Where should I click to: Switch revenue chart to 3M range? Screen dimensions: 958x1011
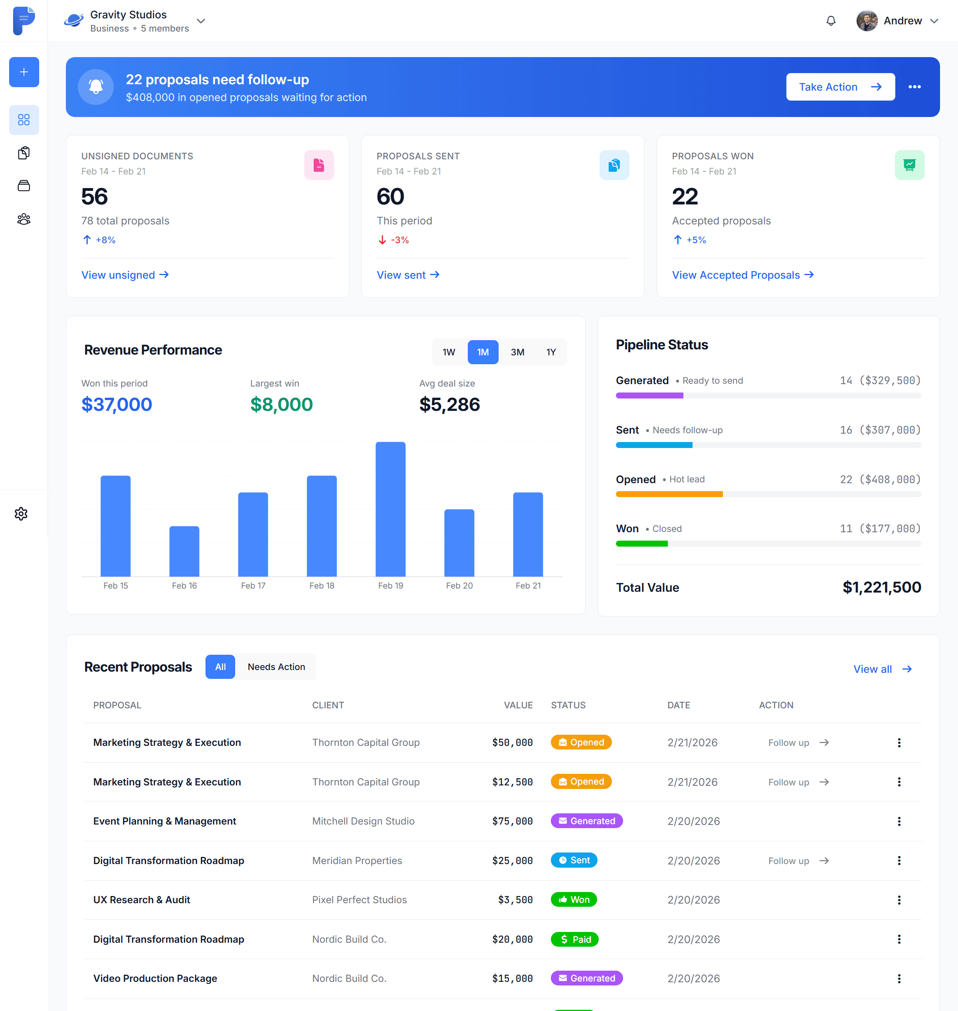click(x=517, y=352)
